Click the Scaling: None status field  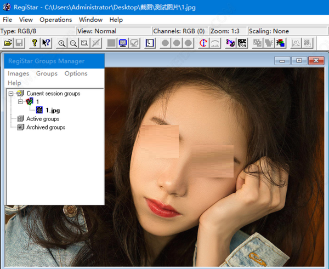click(288, 31)
